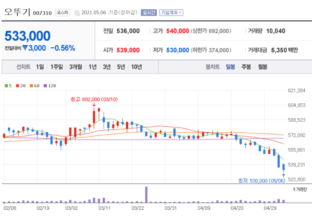Click the 572,092 price axis label
The width and height of the screenshot is (312, 217).
click(296, 135)
